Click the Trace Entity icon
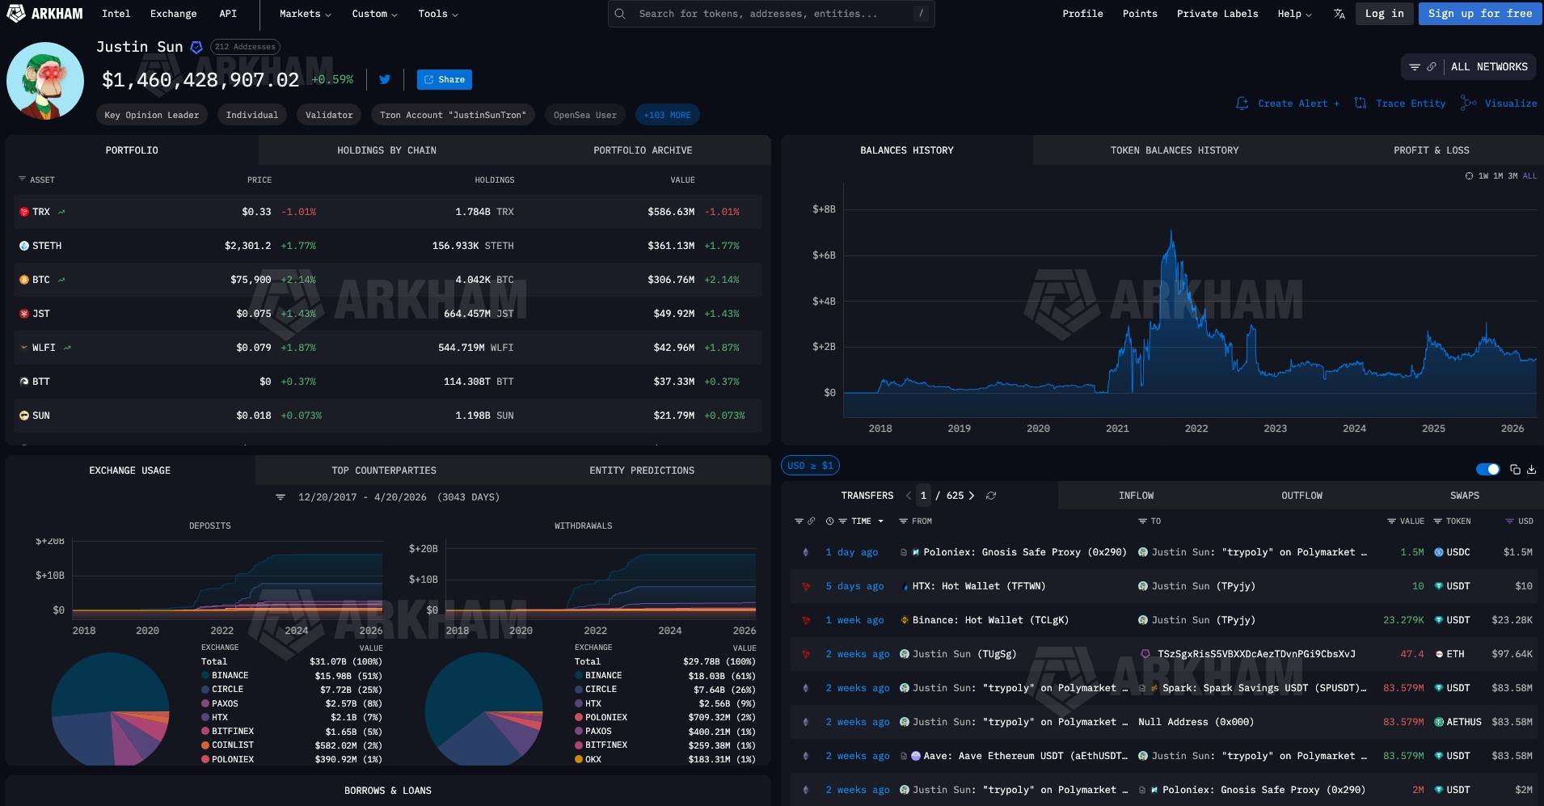Viewport: 1544px width, 806px height. 1360,103
